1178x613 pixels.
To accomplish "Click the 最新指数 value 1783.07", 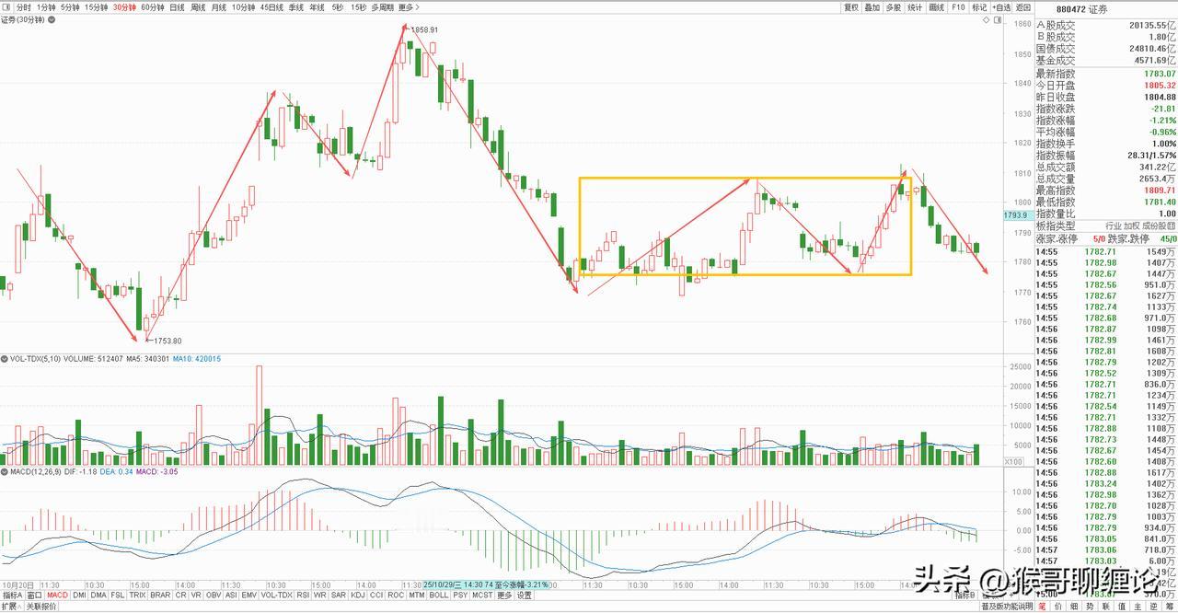I will tap(1161, 74).
